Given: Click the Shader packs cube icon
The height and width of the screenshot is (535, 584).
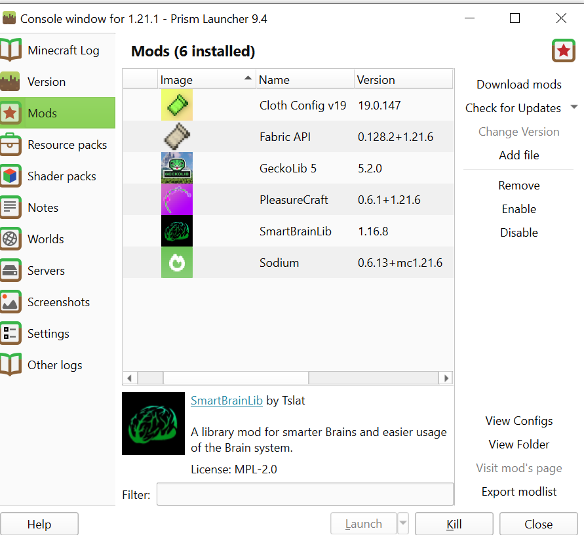Looking at the screenshot, I should 10,176.
